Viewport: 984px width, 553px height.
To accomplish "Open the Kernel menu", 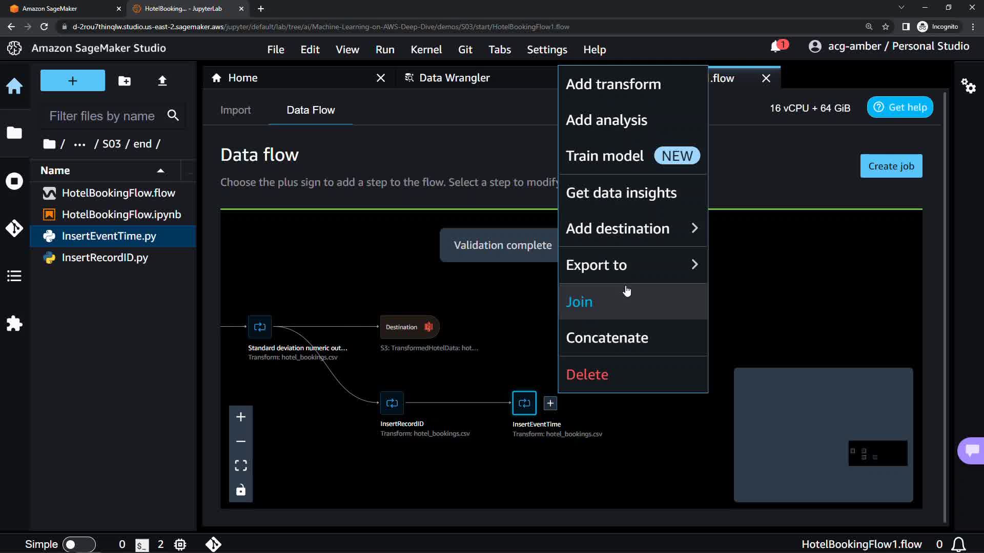I will coord(426,50).
